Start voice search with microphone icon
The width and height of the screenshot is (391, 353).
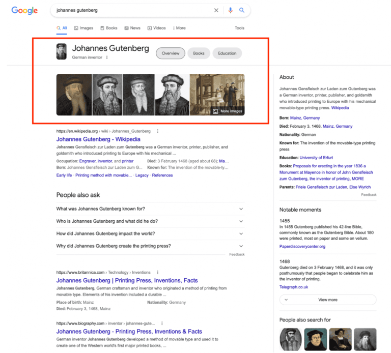[230, 10]
